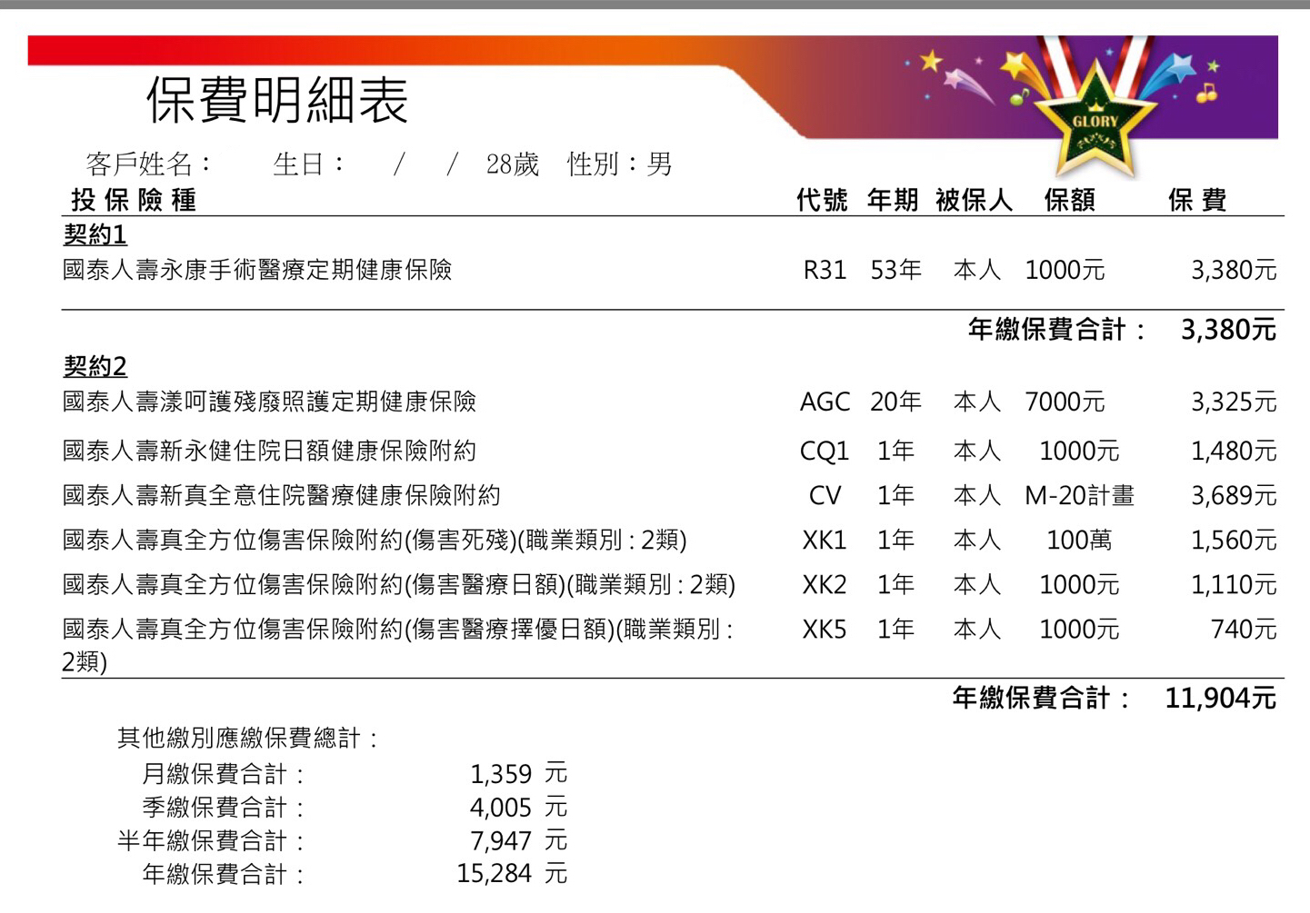The image size is (1310, 913).
Task: Click 契約1 年繳保費合計 total 3,380元
Action: tap(1228, 330)
